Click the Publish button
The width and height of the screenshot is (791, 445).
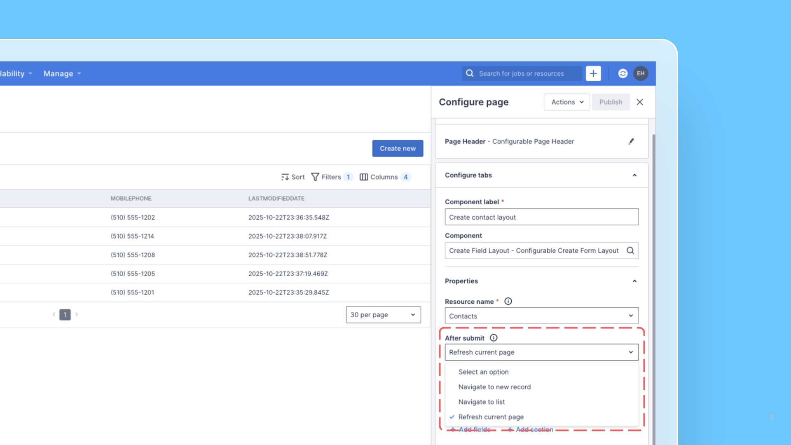coord(611,102)
